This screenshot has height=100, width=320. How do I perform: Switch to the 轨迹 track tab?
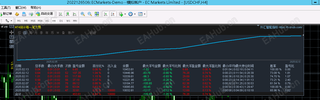(x=93, y=33)
